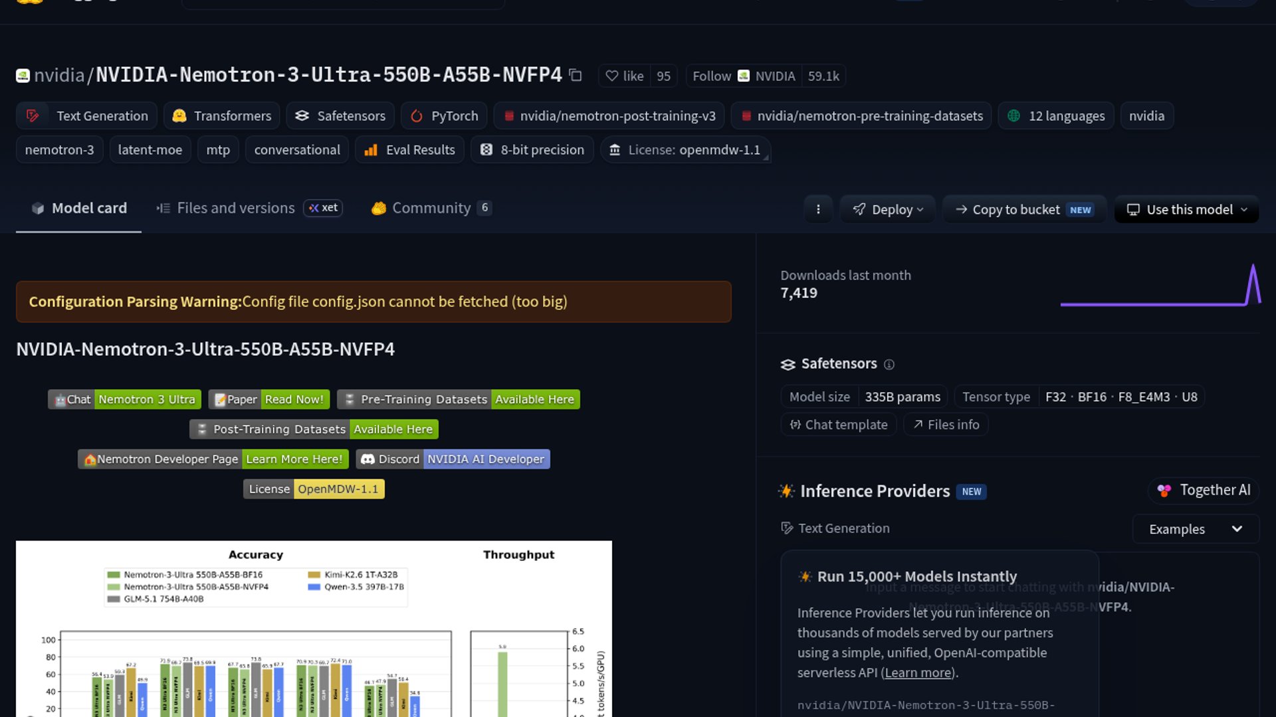The width and height of the screenshot is (1276, 717).
Task: Select the PyTorch tag
Action: click(444, 116)
